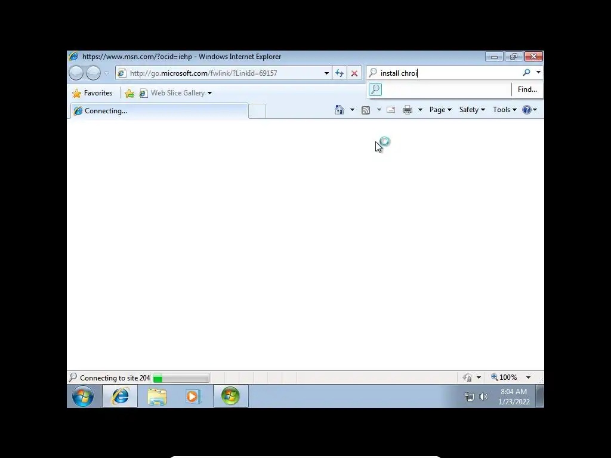Expand the security zone dropdown in status bar
Screen dimensions: 611x458
point(479,377)
